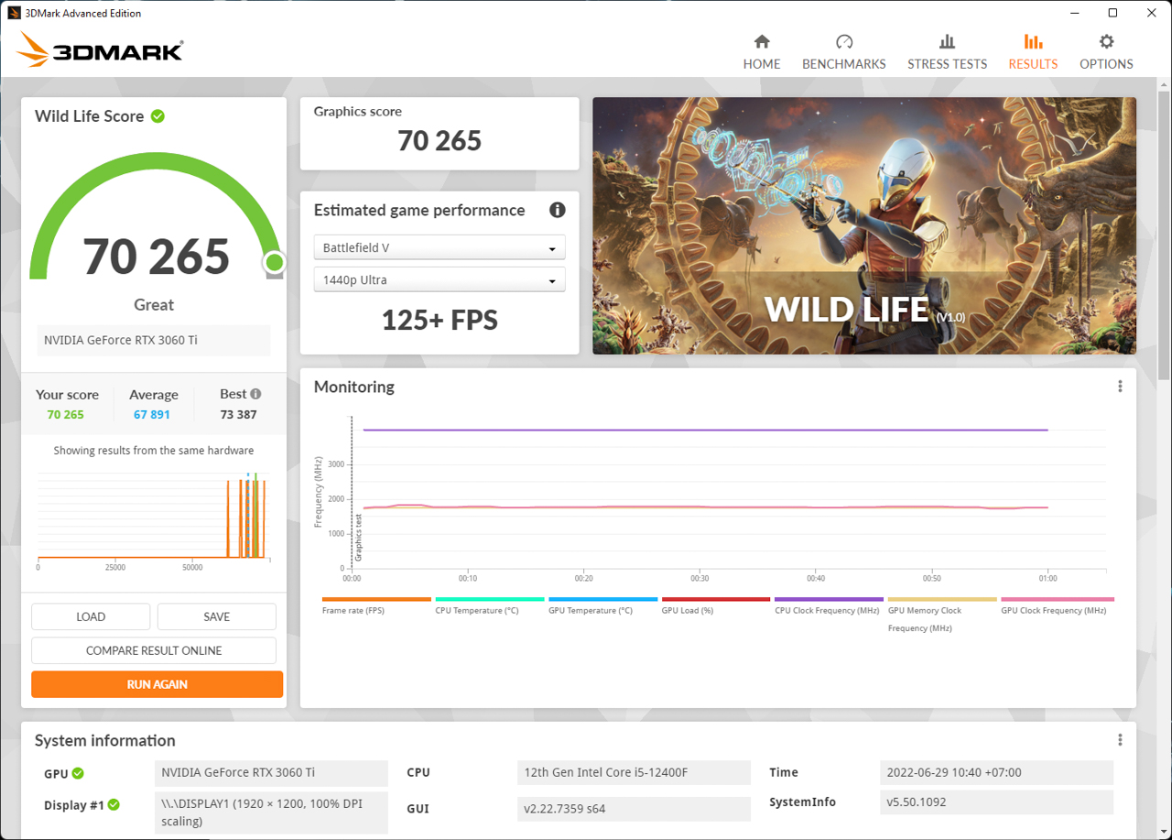Click the LOAD button
This screenshot has width=1172, height=840.
[x=91, y=616]
